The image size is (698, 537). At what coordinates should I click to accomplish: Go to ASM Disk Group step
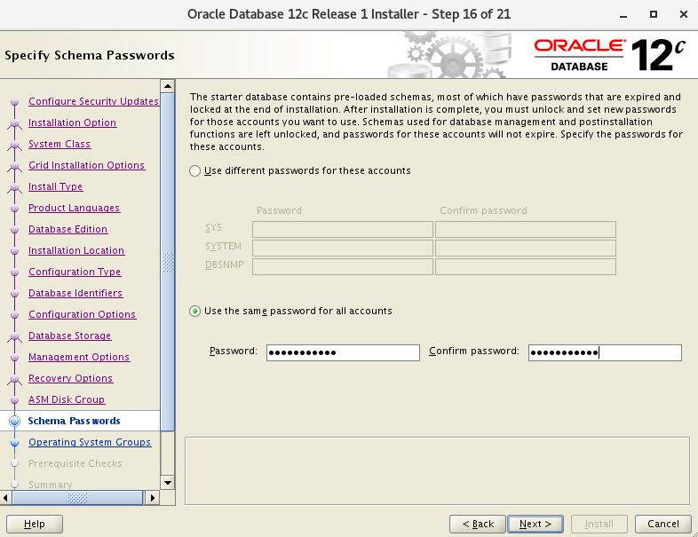coord(67,399)
